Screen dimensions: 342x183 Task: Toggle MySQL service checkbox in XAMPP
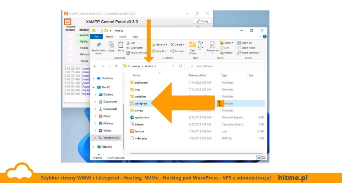point(71,42)
